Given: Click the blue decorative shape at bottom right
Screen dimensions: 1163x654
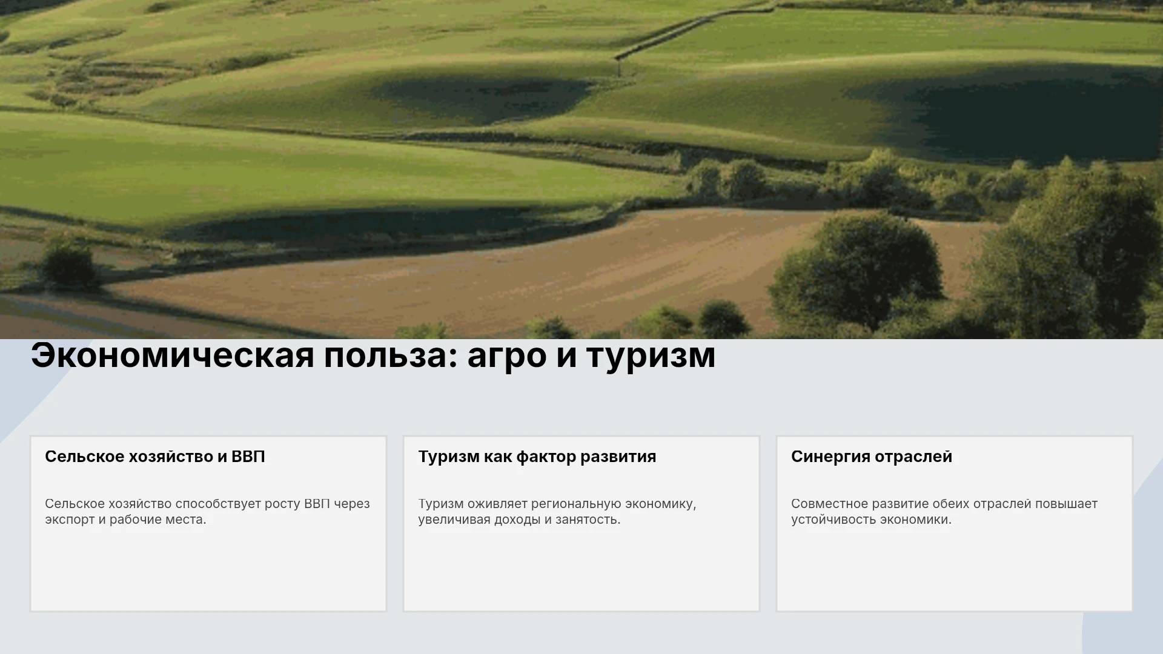Looking at the screenshot, I should (x=1124, y=633).
